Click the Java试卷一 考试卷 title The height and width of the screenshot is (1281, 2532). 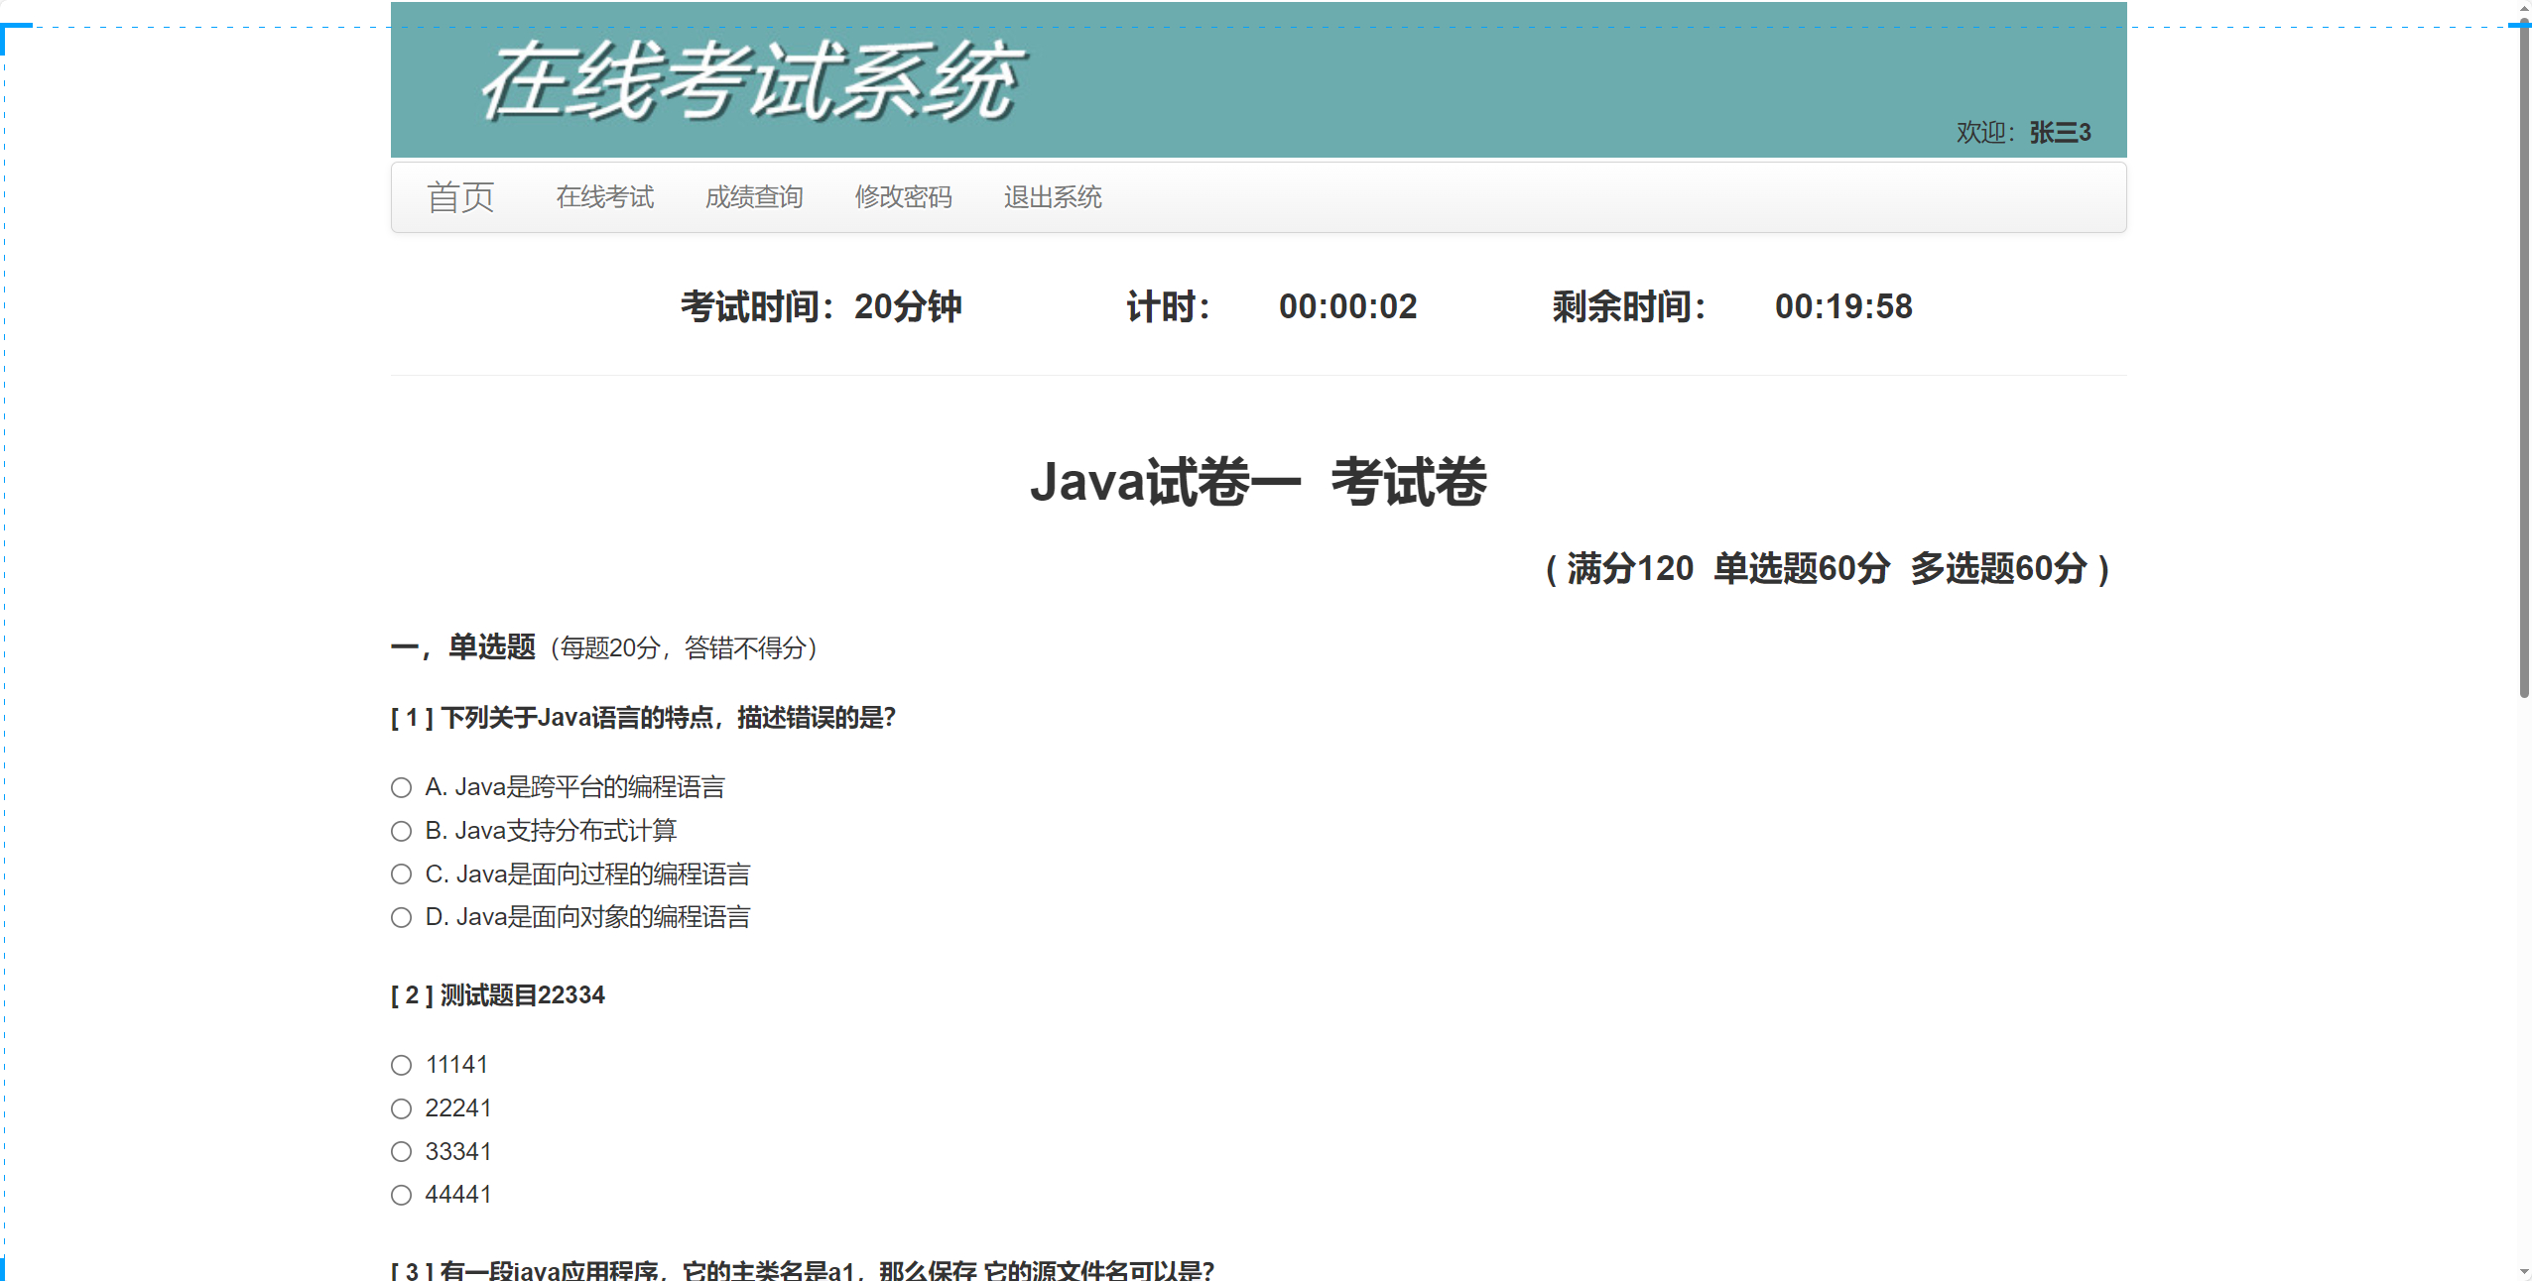1257,483
